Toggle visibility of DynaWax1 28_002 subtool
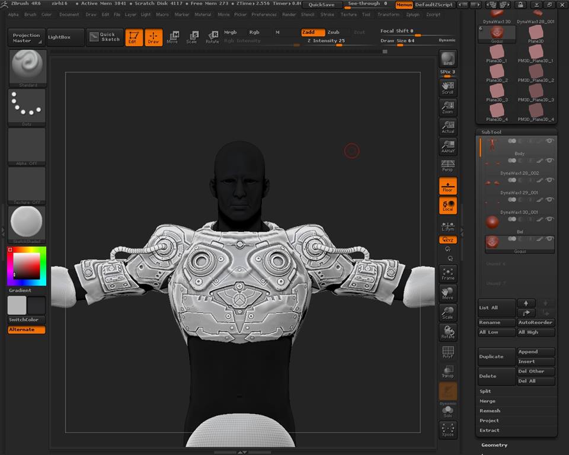This screenshot has width=569, height=455. 550,161
